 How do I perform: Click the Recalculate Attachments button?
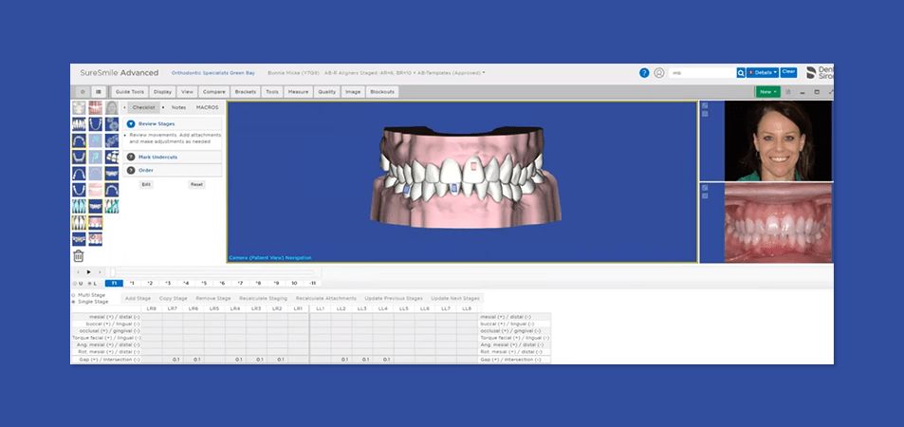[x=325, y=298]
